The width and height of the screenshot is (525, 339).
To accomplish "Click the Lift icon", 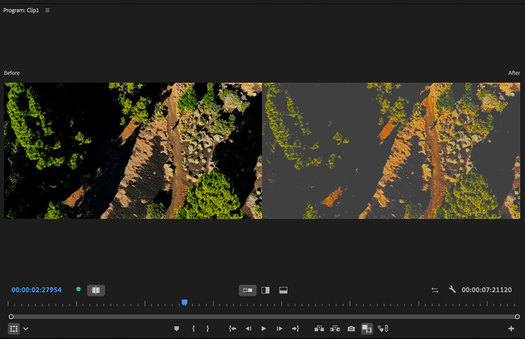I will (318, 329).
